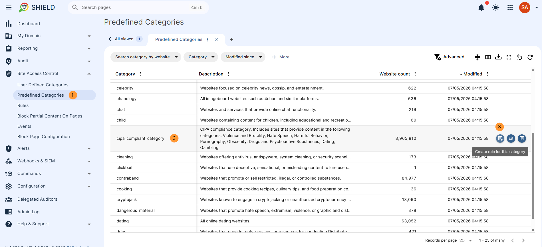542x247 pixels.
Task: Open the Rules page in sidebar
Action: [x=23, y=105]
